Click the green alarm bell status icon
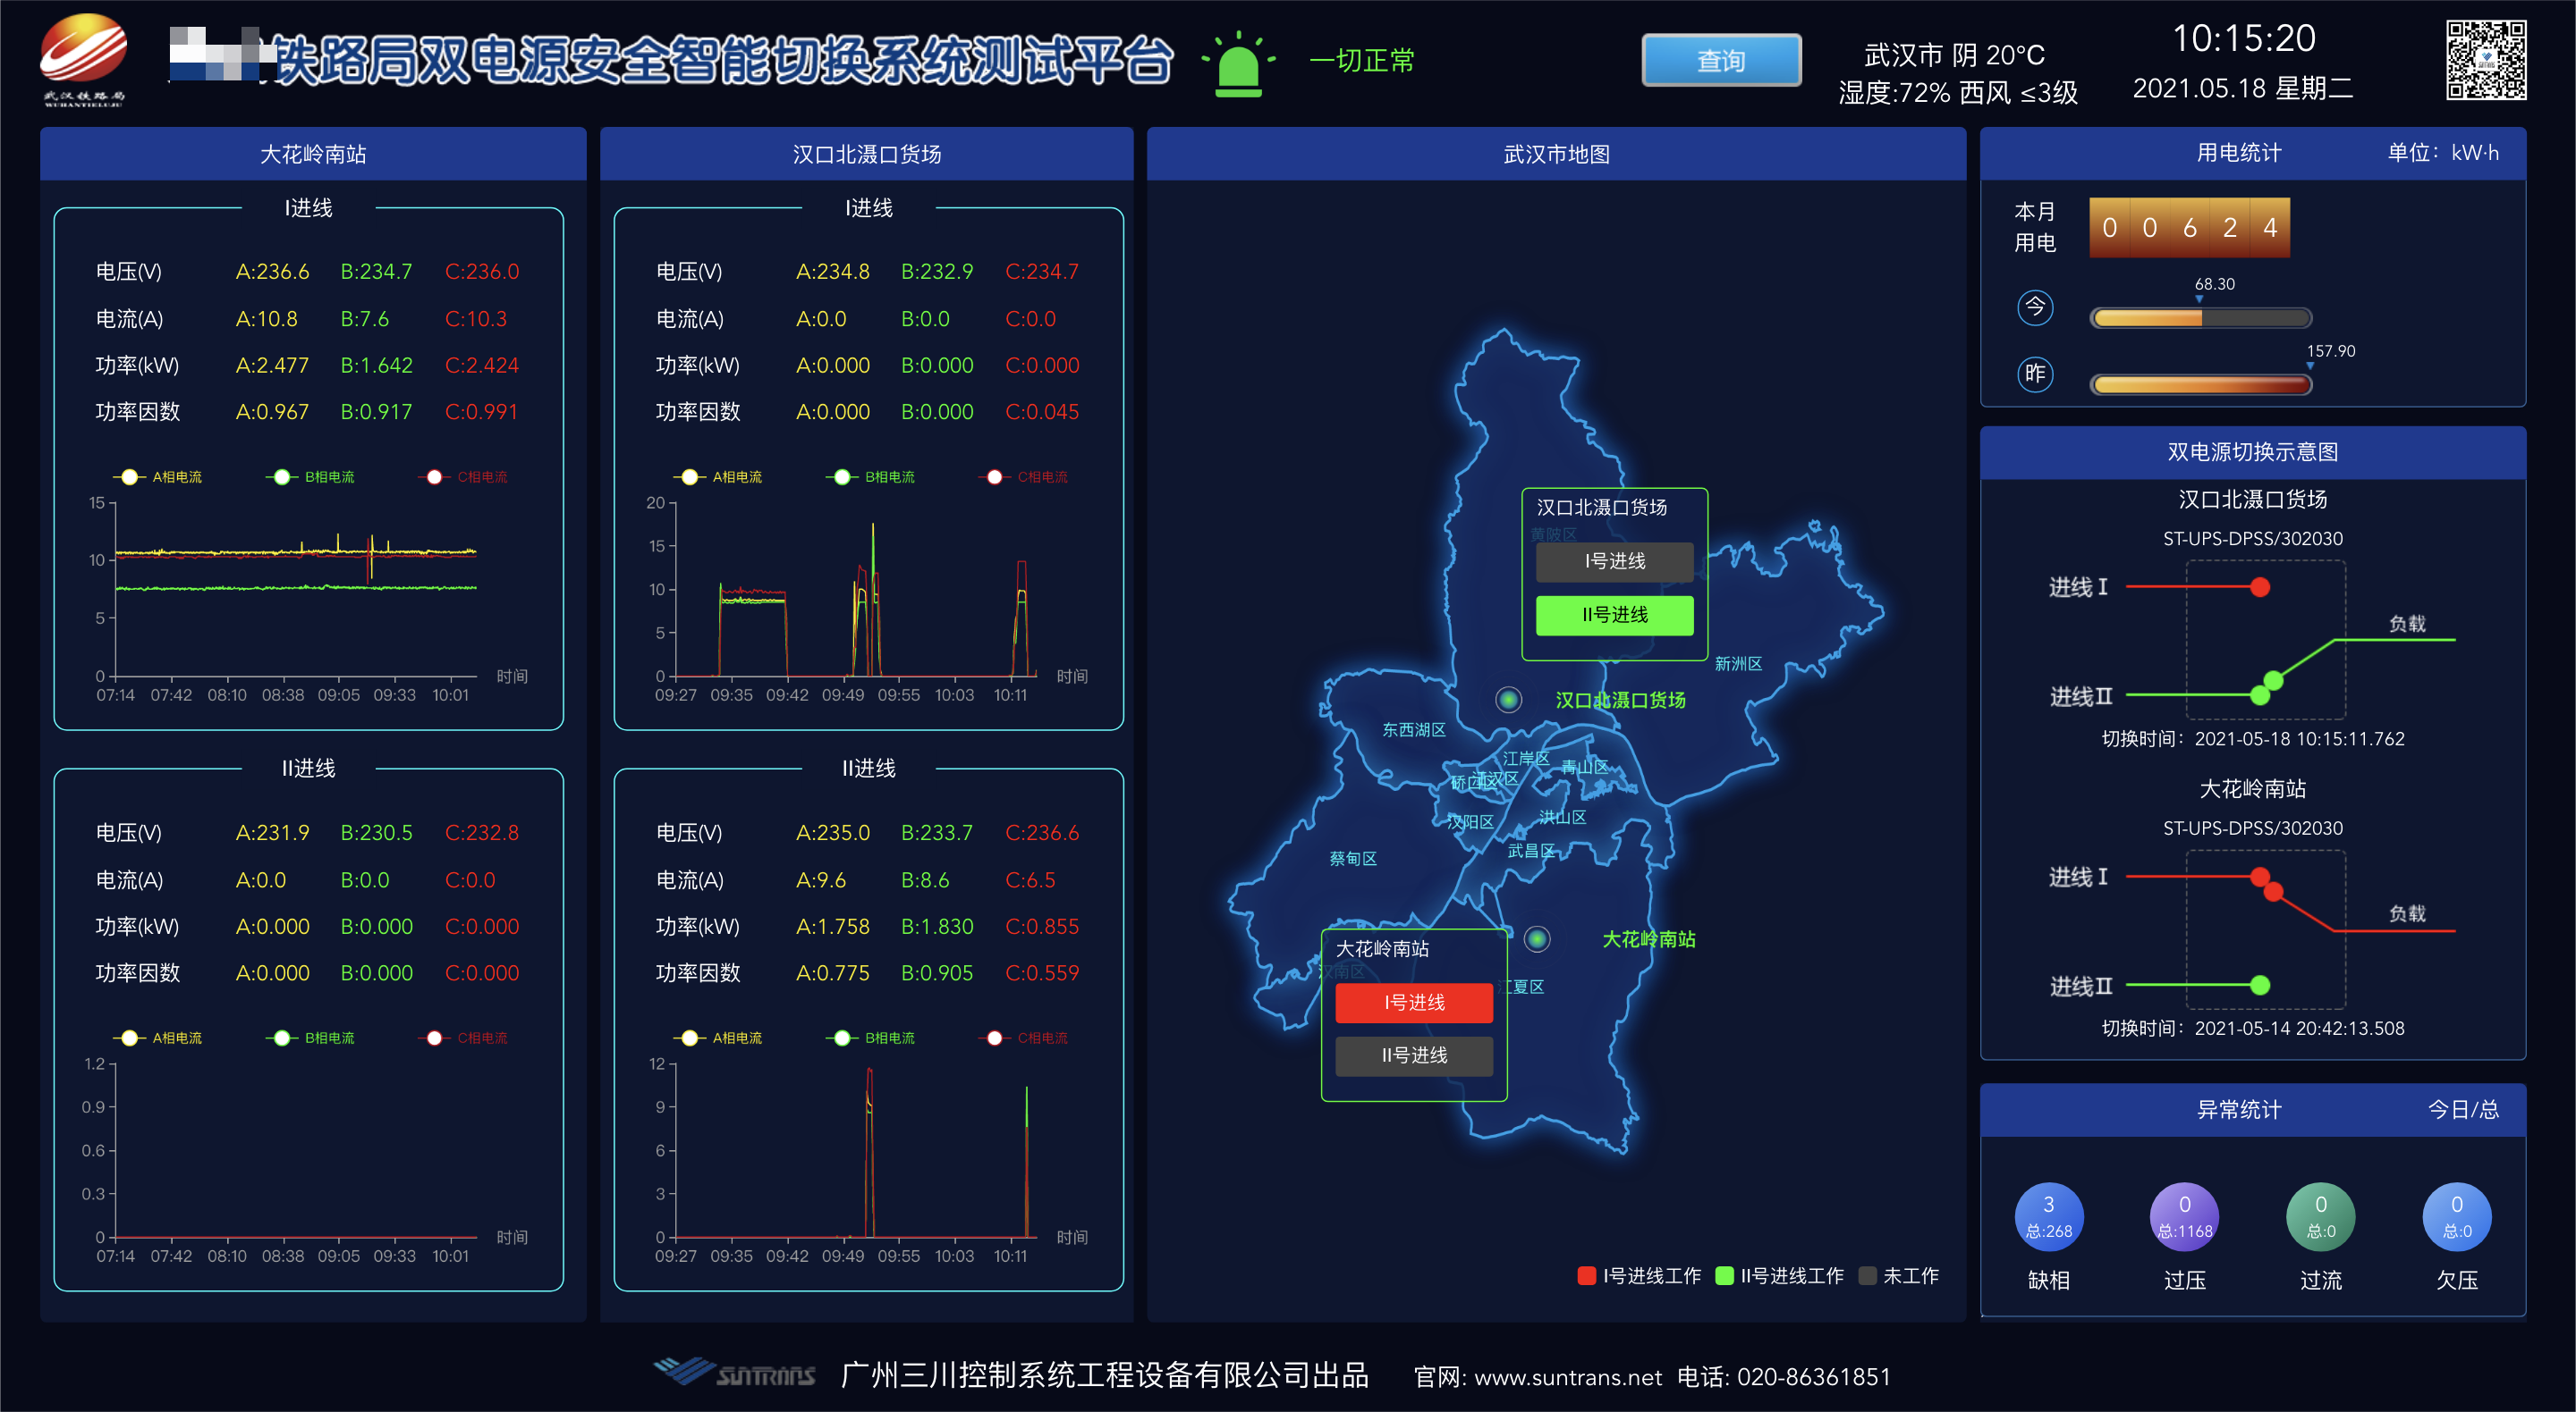Screen dimensions: 2576x1412 coord(1238,64)
